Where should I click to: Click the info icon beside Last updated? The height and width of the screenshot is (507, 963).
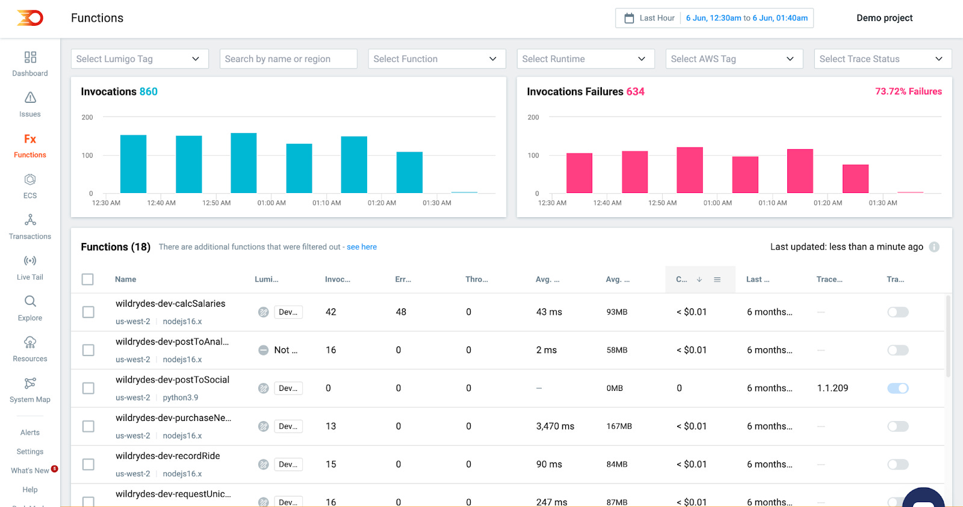click(934, 247)
